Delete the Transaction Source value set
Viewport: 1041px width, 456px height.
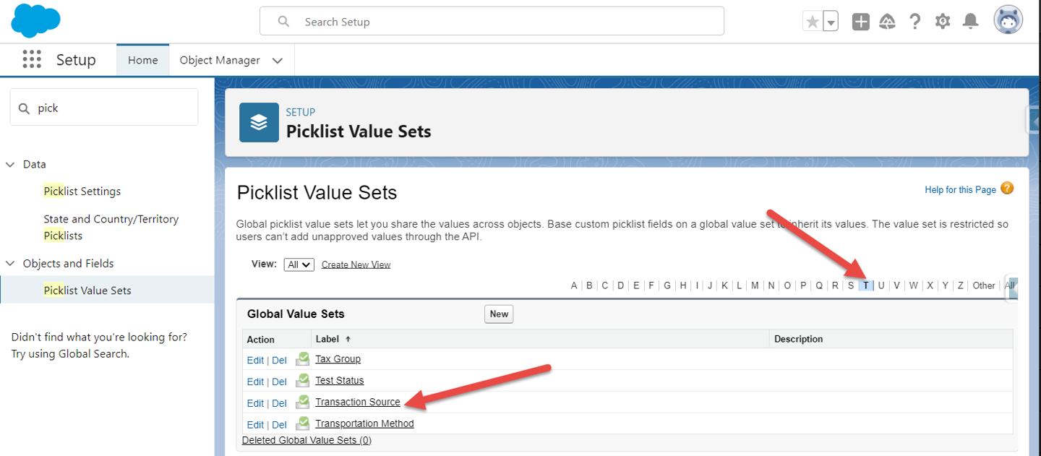pos(279,403)
